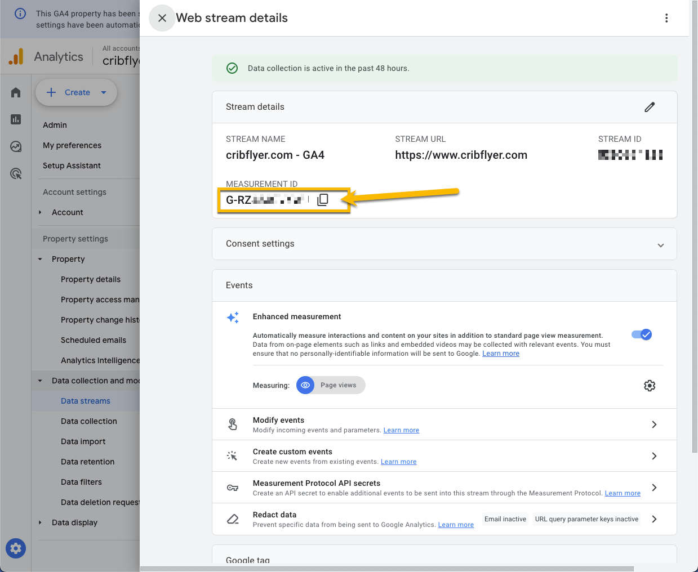Open Create custom events chevron
This screenshot has width=698, height=572.
pyautogui.click(x=654, y=456)
